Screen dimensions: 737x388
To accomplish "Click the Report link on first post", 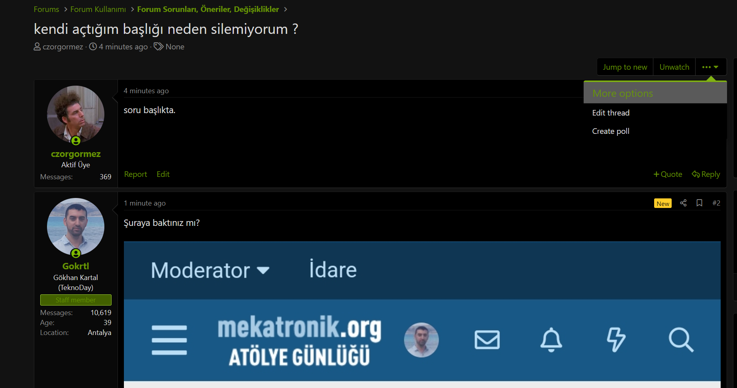I will (x=135, y=174).
